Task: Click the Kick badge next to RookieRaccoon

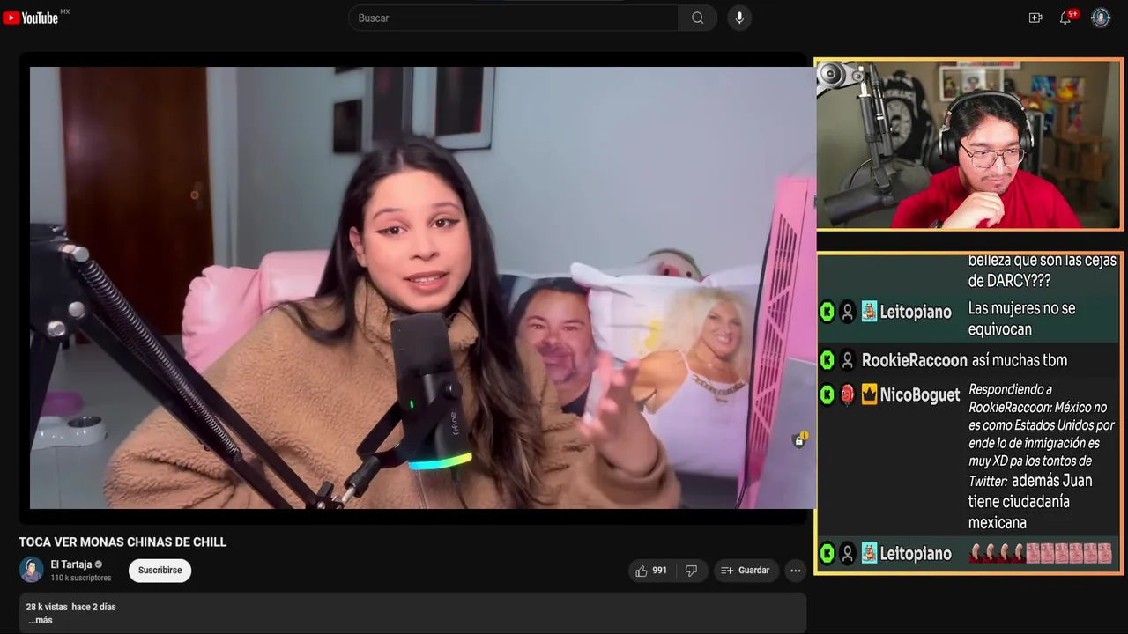Action: [x=827, y=360]
